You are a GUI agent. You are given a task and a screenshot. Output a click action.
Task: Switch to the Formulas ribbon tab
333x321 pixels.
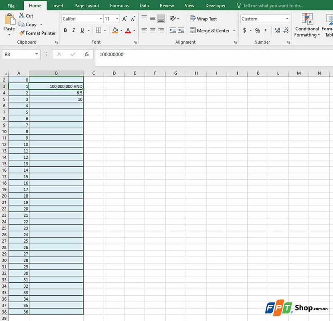click(119, 5)
